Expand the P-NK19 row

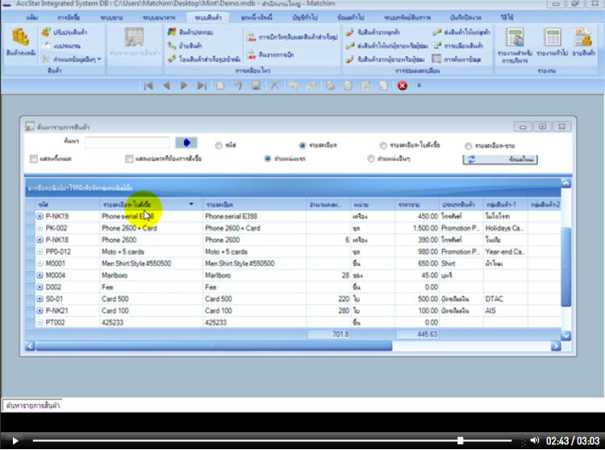click(40, 216)
